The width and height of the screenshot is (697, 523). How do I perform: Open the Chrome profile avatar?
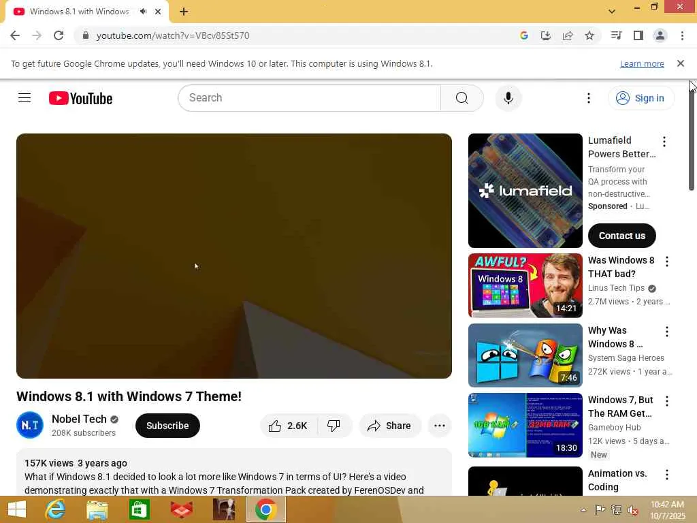coord(660,35)
